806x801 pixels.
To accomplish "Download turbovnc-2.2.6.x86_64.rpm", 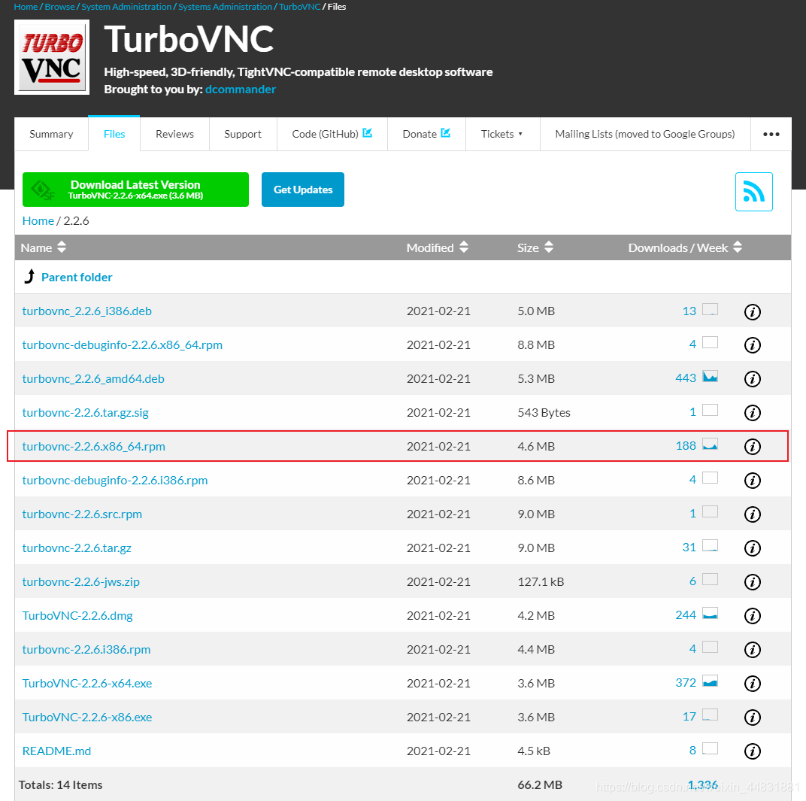I will coord(93,446).
